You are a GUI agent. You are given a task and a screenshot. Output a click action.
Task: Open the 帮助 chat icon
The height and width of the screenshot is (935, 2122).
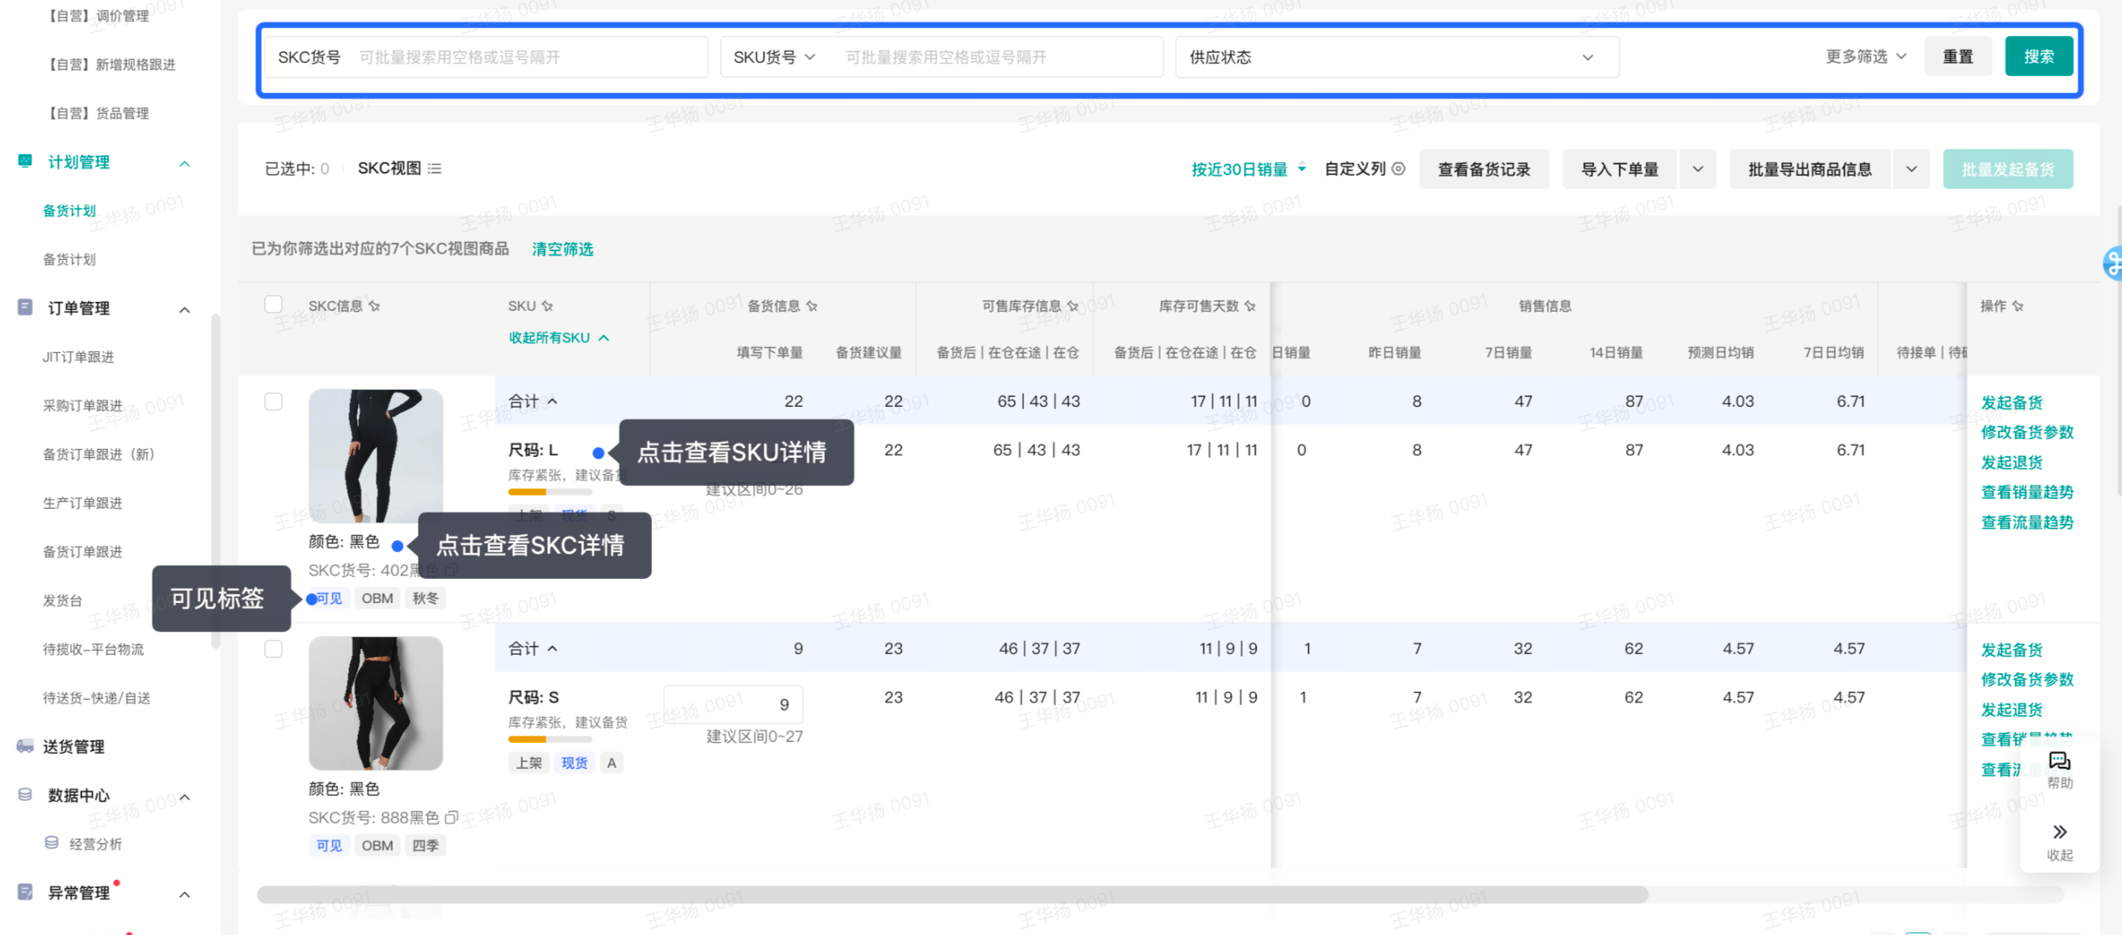(2060, 761)
